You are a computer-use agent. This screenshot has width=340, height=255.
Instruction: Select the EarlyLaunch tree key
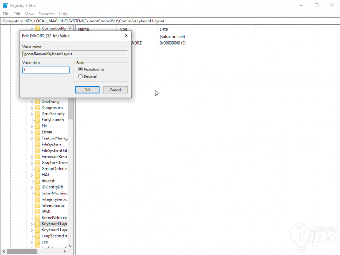click(53, 120)
